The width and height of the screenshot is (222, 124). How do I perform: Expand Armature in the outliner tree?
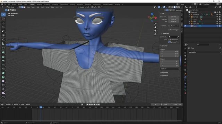pos(189,14)
